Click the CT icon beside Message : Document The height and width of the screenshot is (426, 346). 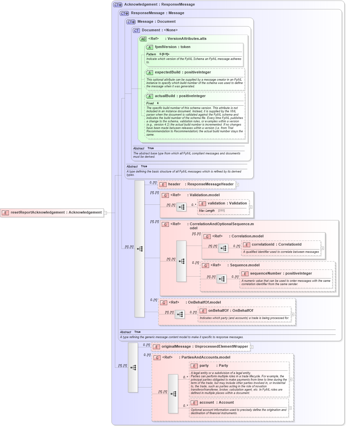click(x=131, y=22)
